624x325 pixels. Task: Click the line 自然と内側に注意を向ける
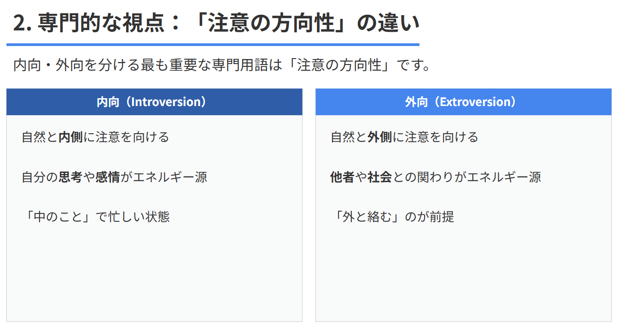pos(95,137)
